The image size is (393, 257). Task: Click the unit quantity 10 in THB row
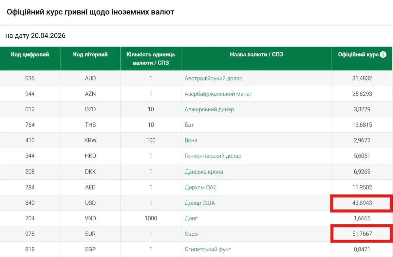(151, 125)
